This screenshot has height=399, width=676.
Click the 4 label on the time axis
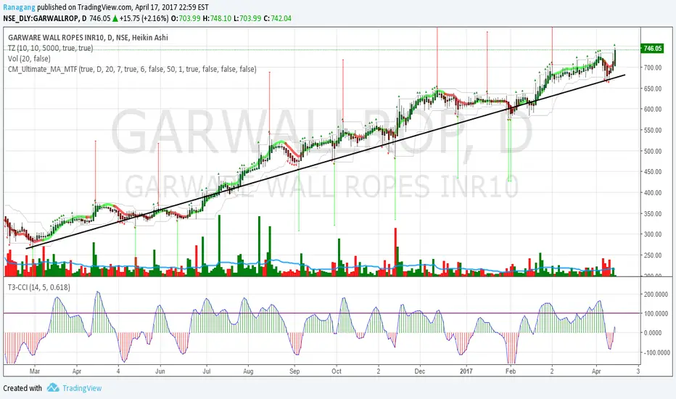click(x=118, y=371)
